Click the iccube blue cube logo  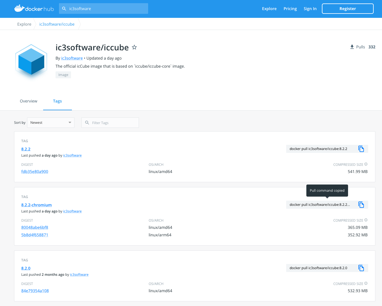[x=31, y=61]
